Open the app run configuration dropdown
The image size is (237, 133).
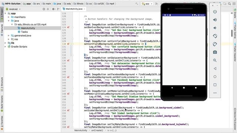pos(147,4)
